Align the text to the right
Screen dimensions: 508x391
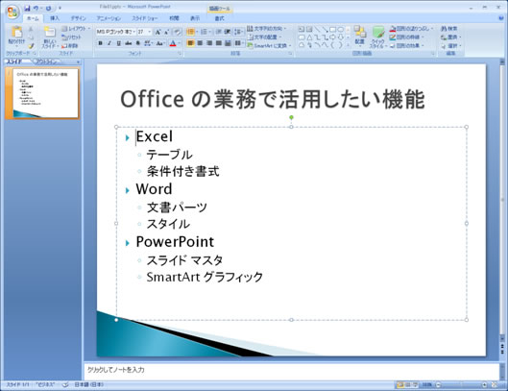(209, 43)
